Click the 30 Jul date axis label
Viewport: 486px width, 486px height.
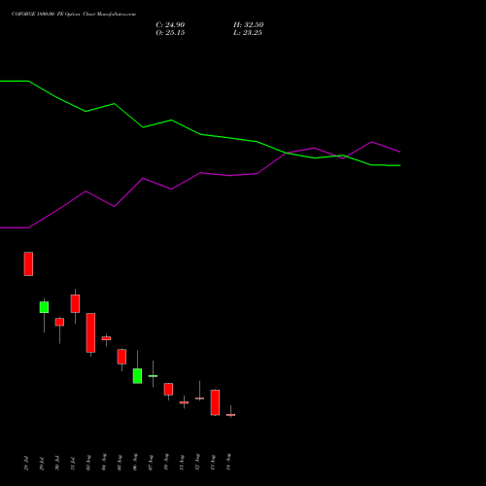pyautogui.click(x=57, y=464)
